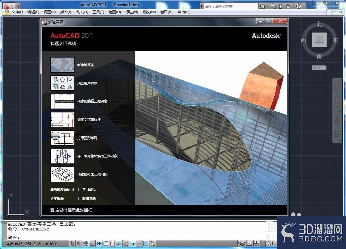Click the Quick View Drawings icon
Image resolution: width=346 pixels, height=249 pixels.
point(256,243)
